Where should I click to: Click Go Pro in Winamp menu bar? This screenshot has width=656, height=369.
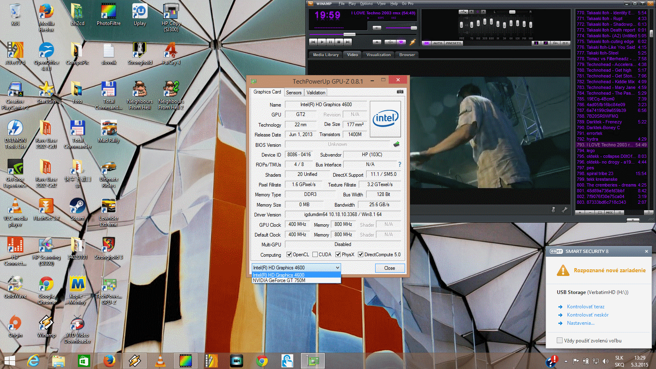click(x=408, y=4)
